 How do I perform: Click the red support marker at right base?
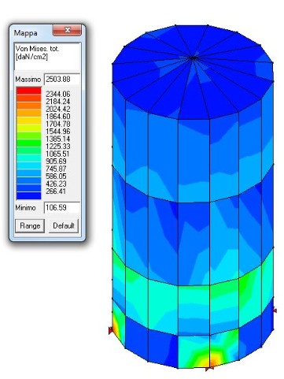[275, 310]
